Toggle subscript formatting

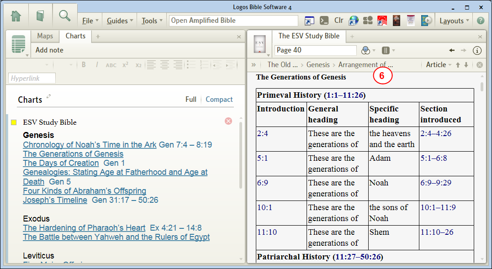[x=138, y=65]
